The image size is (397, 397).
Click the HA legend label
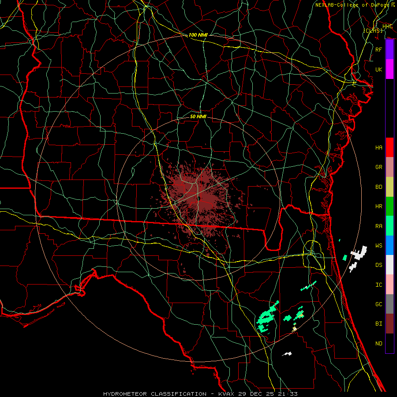(379, 148)
